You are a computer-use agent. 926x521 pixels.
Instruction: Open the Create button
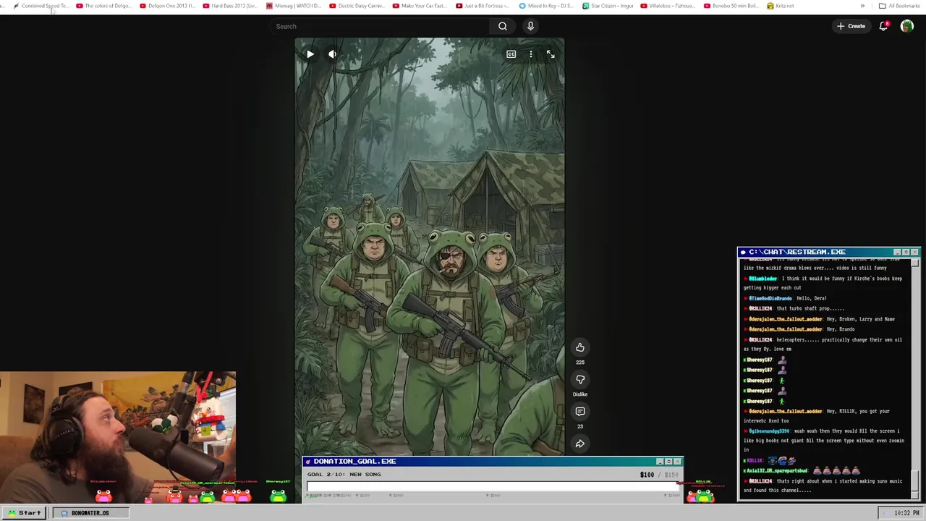click(851, 26)
